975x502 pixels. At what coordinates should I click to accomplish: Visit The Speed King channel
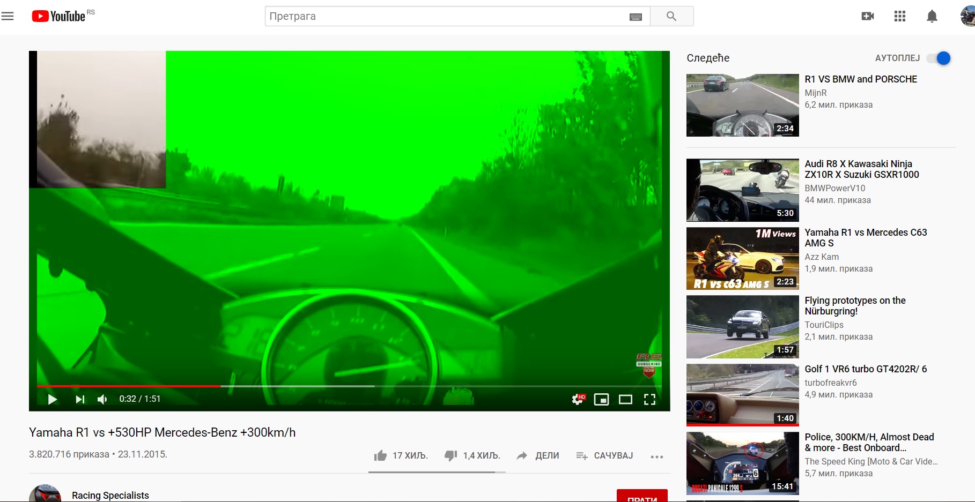[x=871, y=462]
